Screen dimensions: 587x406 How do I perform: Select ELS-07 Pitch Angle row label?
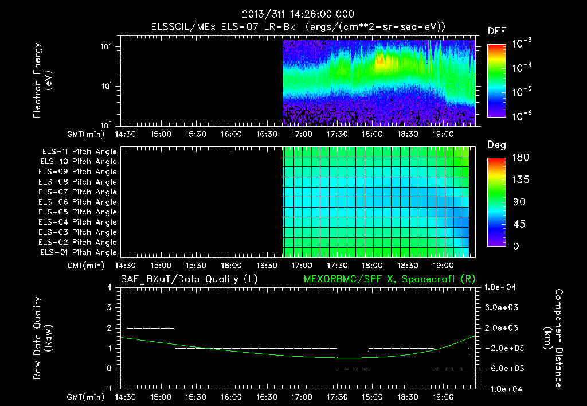click(77, 192)
